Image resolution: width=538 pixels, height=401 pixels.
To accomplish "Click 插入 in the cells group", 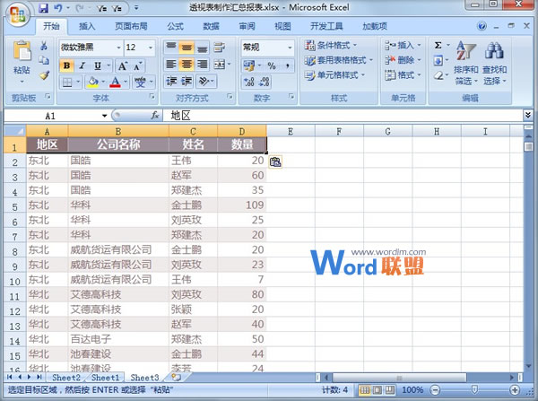I will [x=403, y=46].
